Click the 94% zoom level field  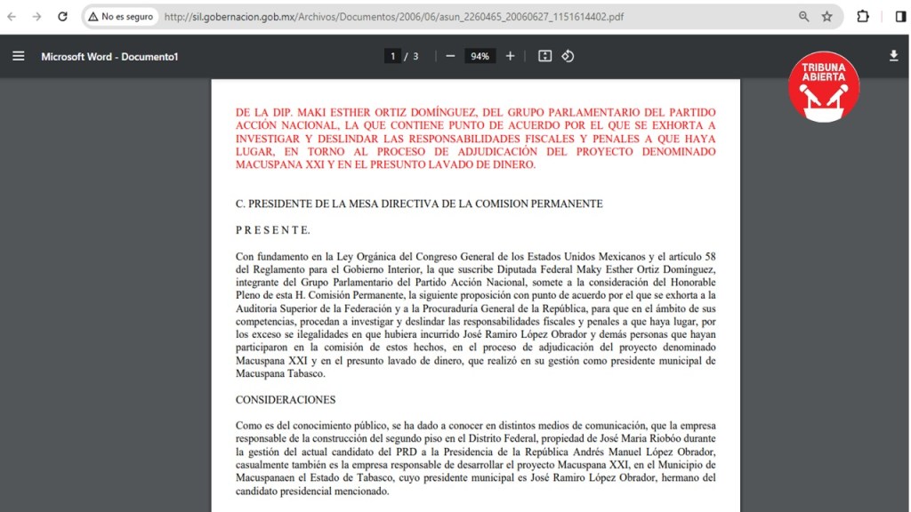(x=480, y=56)
